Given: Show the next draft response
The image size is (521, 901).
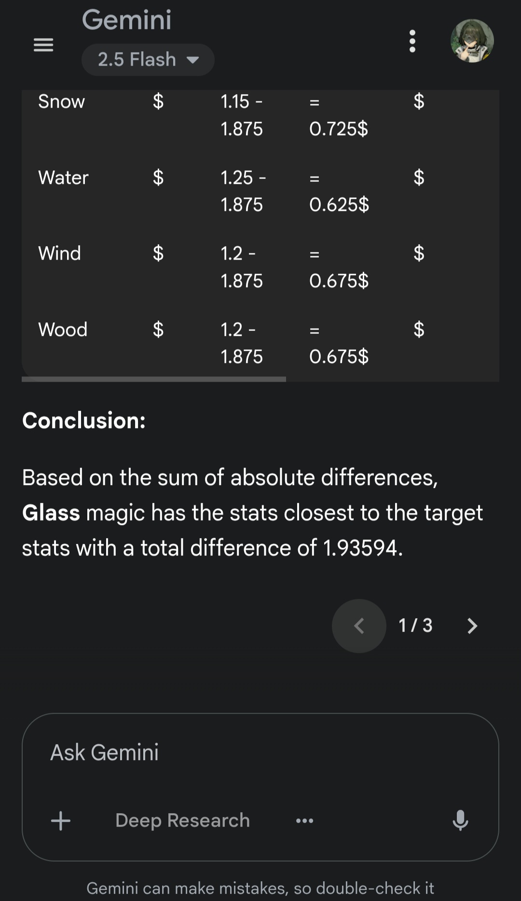Looking at the screenshot, I should [x=472, y=626].
